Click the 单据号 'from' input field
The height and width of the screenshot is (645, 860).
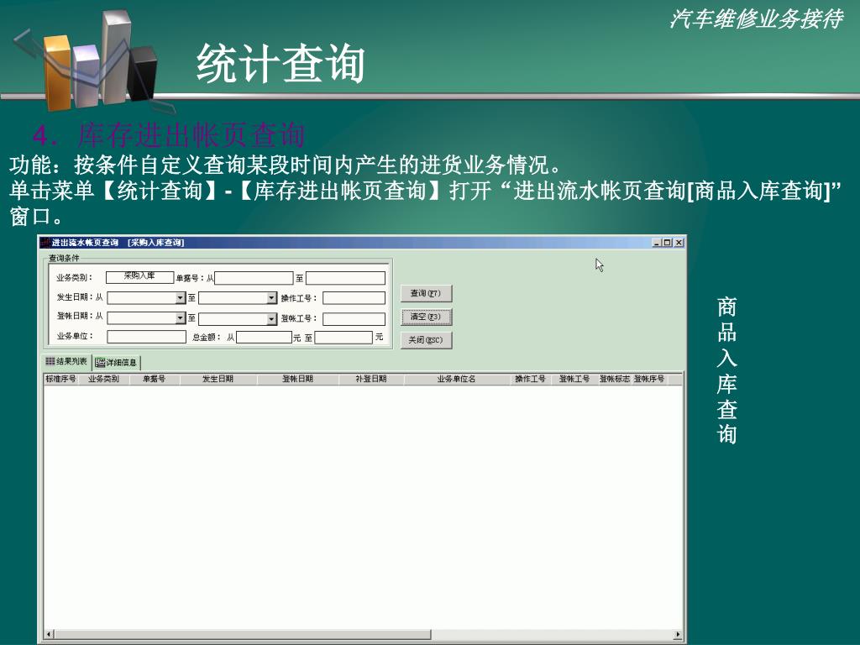coord(254,278)
